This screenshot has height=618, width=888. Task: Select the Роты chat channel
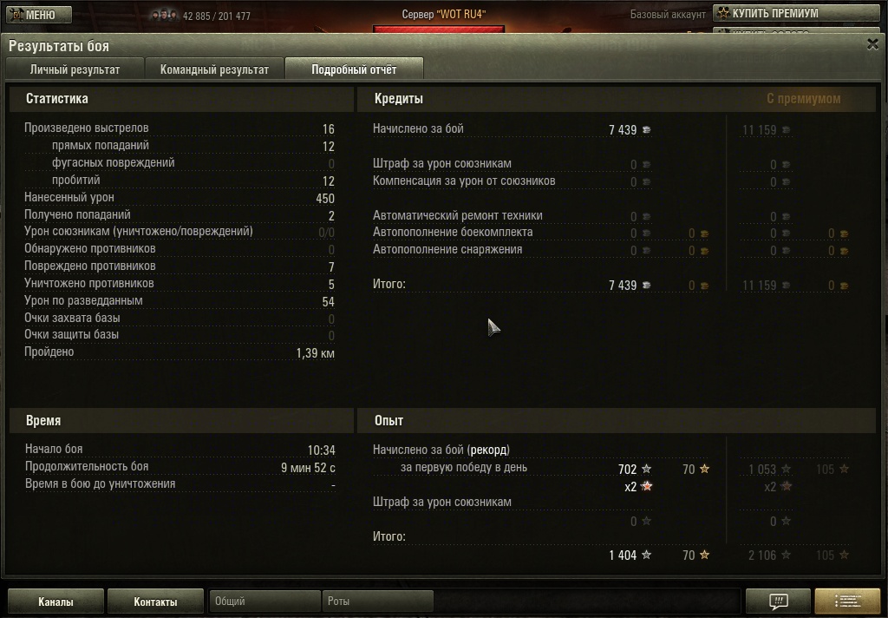(x=378, y=601)
